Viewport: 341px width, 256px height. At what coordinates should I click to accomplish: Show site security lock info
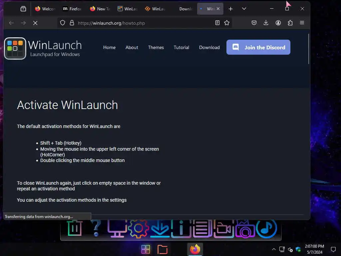click(x=72, y=23)
